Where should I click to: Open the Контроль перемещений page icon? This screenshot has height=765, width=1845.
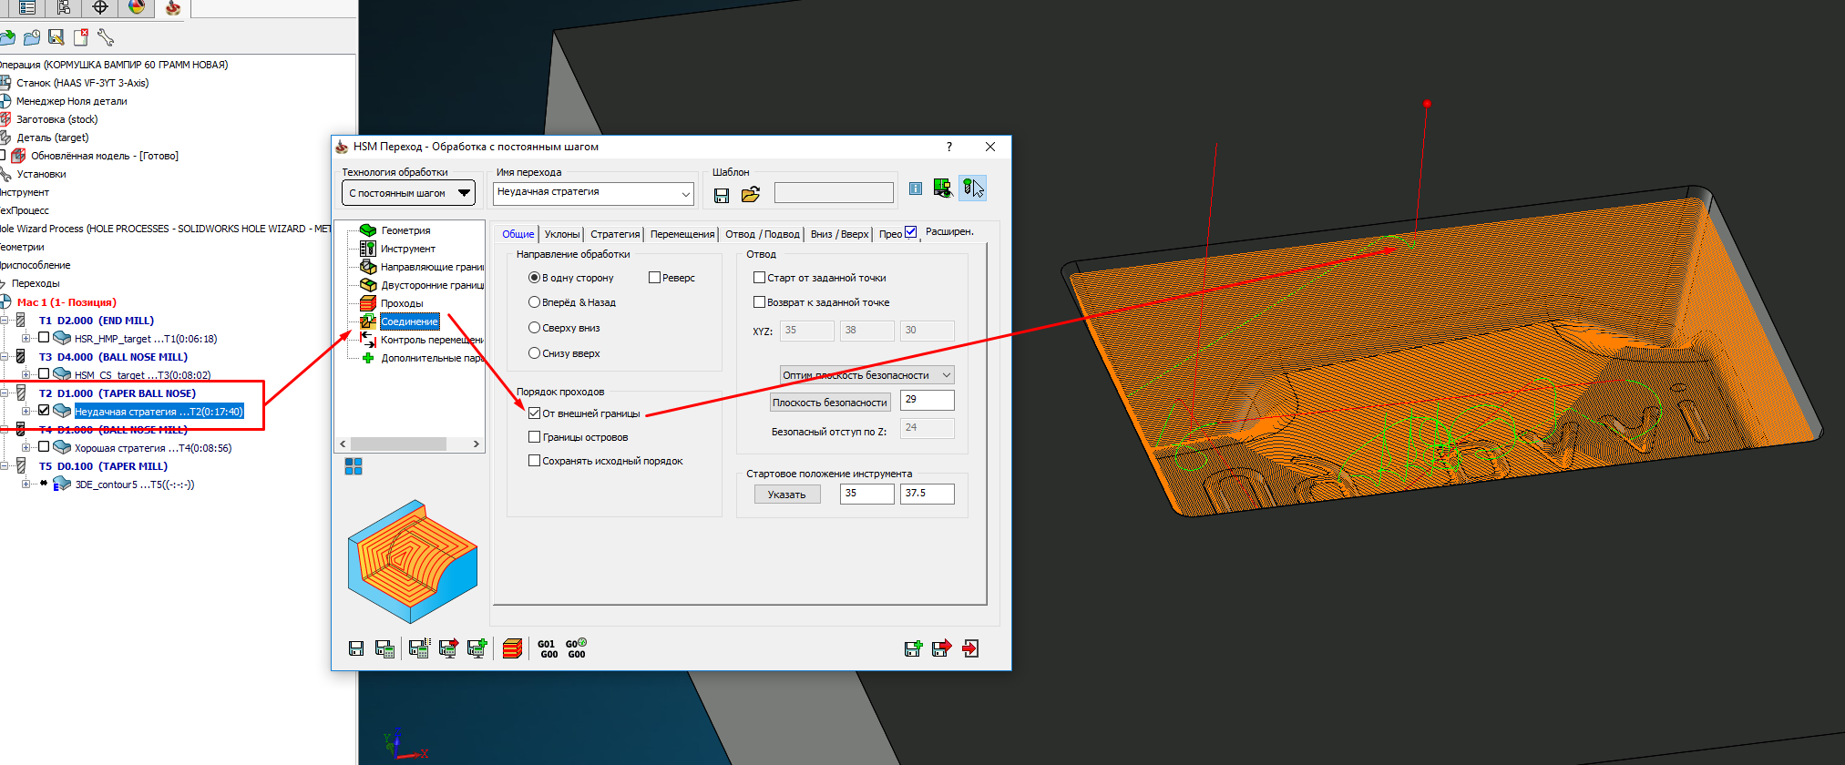coord(368,340)
